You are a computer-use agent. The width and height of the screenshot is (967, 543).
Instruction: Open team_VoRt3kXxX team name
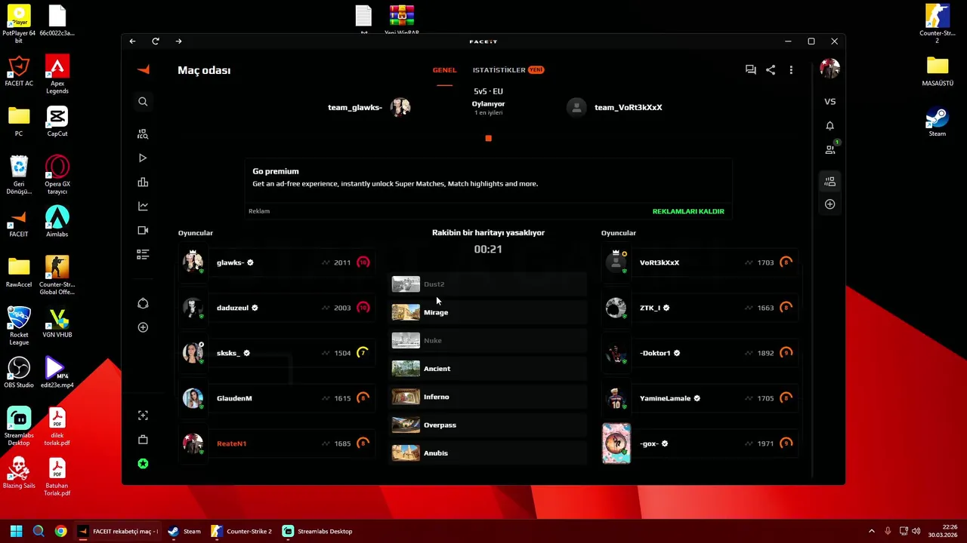[x=629, y=107]
